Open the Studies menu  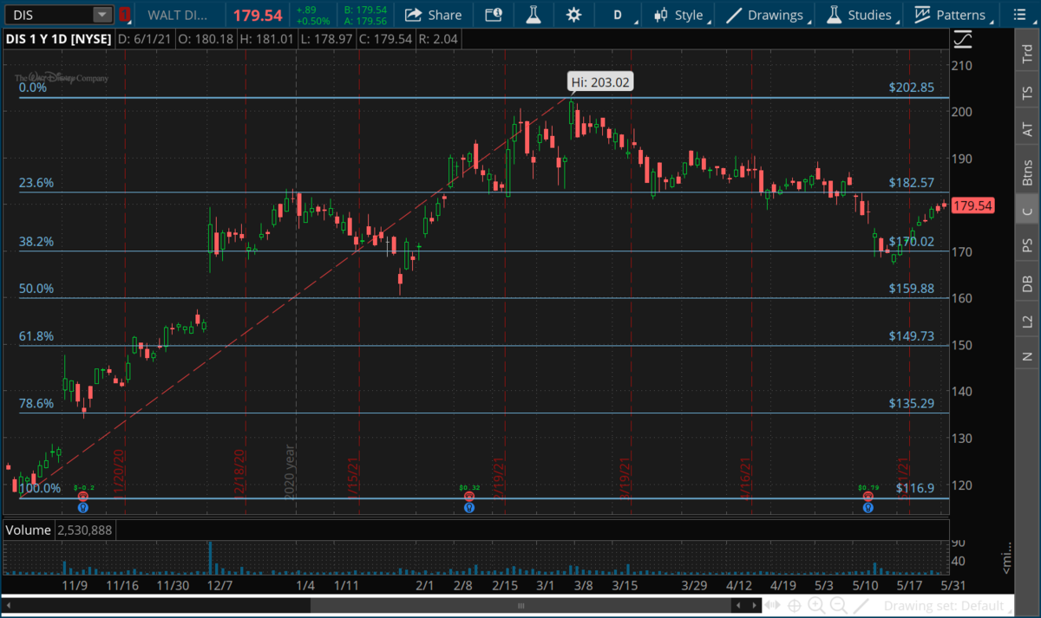[861, 15]
